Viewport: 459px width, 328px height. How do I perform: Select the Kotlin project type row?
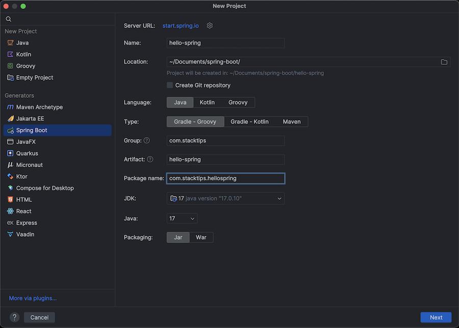coord(57,54)
